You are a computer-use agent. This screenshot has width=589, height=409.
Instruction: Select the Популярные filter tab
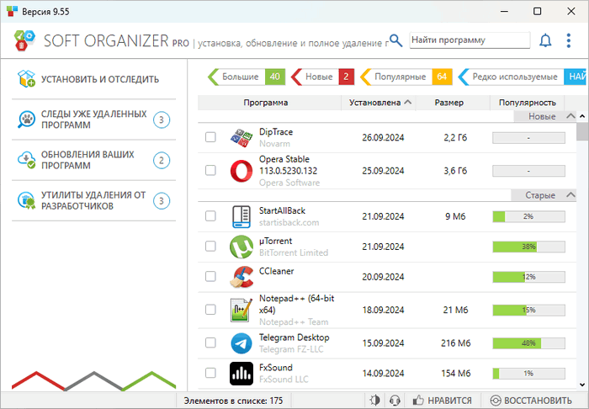406,77
